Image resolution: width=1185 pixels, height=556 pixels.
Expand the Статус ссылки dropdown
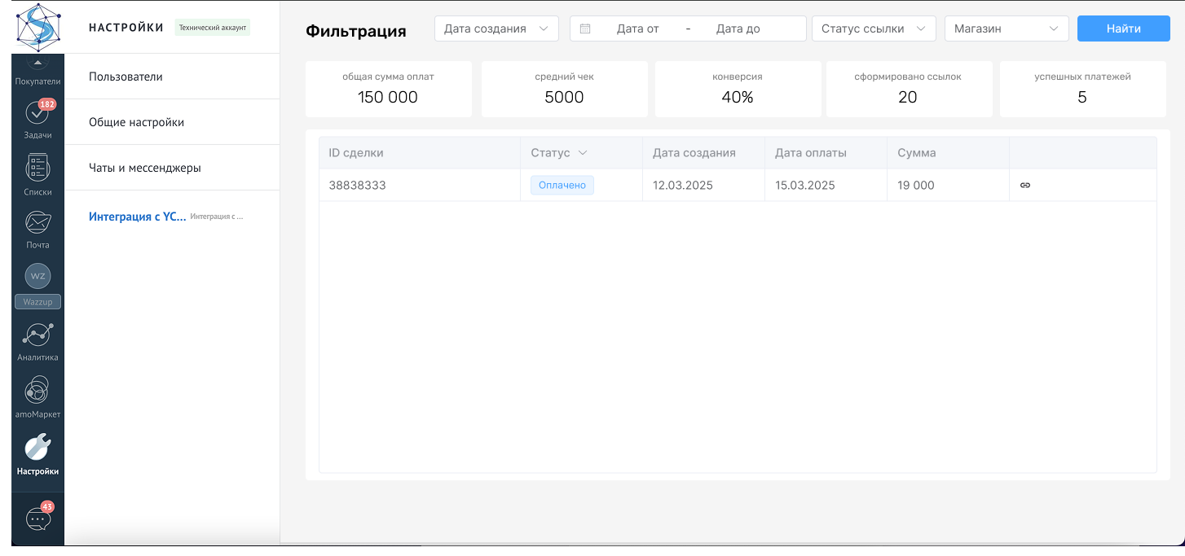pyautogui.click(x=873, y=28)
